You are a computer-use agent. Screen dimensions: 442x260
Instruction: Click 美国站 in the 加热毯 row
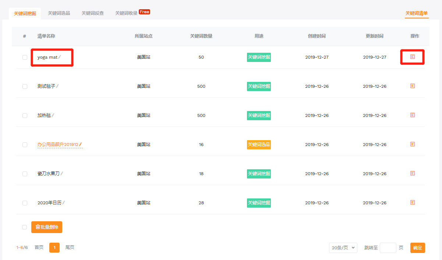click(x=144, y=115)
